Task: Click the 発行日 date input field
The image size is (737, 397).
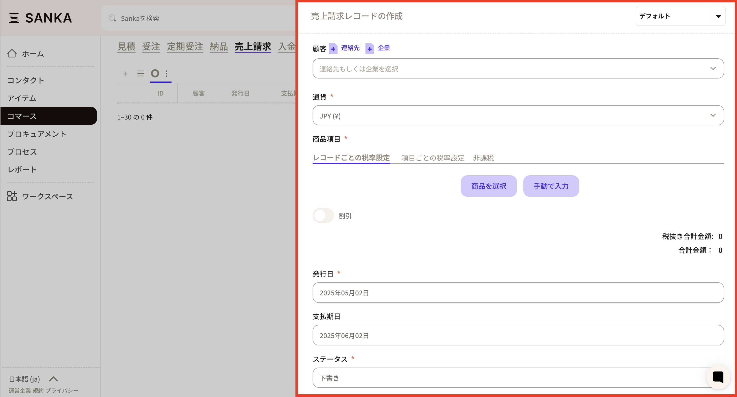Action: coord(518,293)
